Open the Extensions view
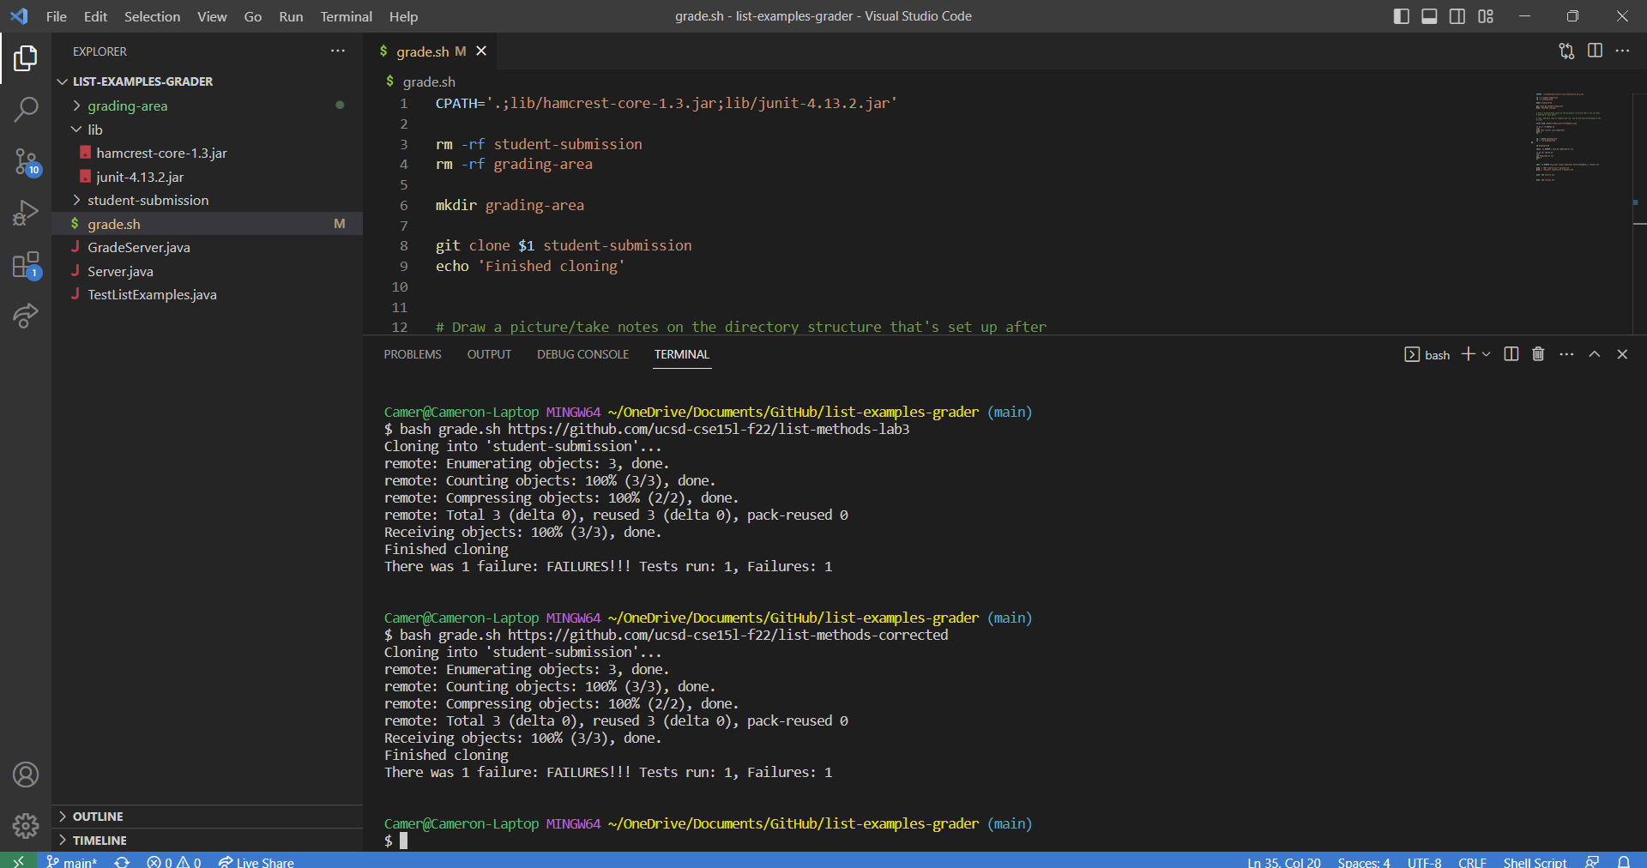 [x=26, y=266]
